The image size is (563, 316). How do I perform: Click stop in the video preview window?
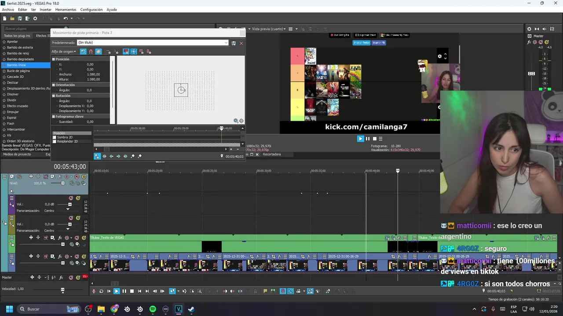pos(375,139)
